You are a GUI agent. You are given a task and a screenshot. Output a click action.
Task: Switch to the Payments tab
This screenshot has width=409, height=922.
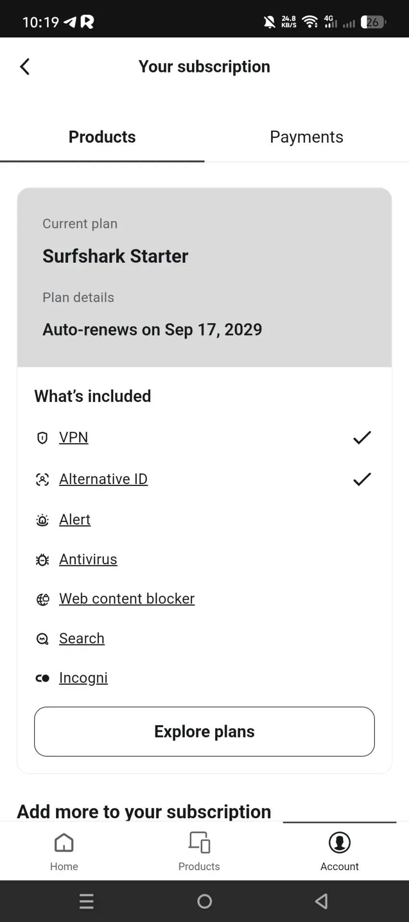click(307, 137)
